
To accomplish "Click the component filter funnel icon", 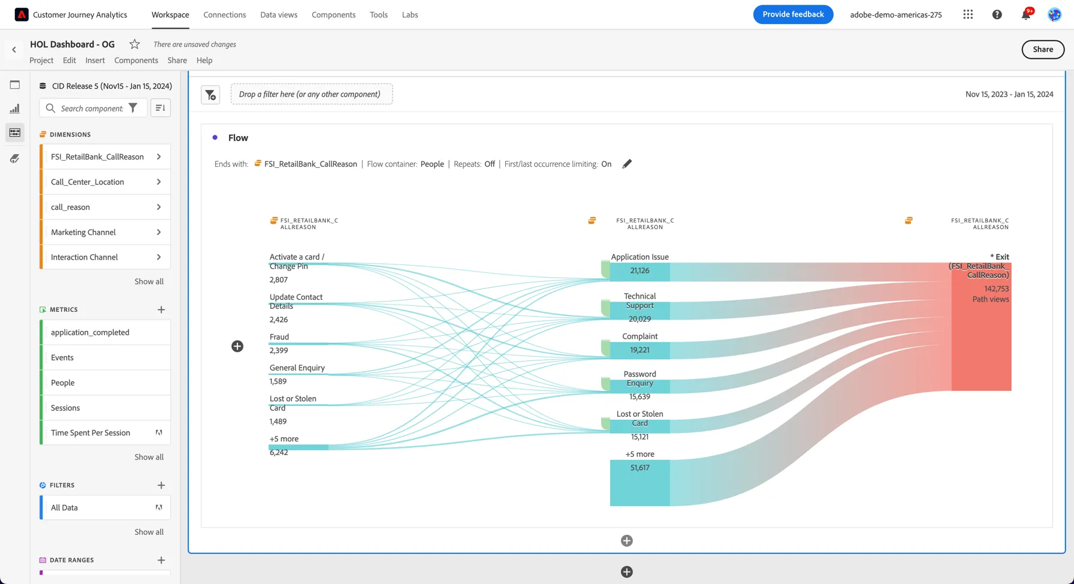I will 133,108.
